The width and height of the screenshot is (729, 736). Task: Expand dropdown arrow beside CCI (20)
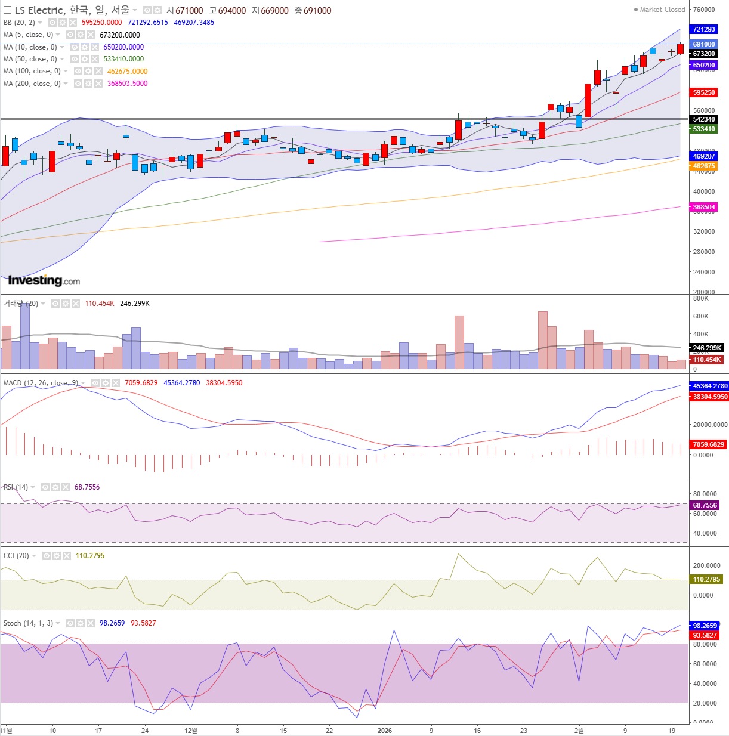click(x=34, y=556)
